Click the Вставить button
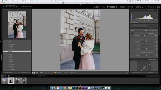 (24, 73)
